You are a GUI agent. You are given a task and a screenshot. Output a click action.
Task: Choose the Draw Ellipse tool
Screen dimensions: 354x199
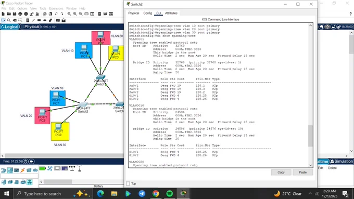[x=45, y=20]
